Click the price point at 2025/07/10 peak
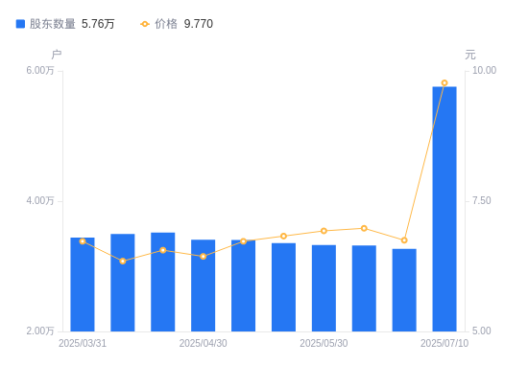Viewport: 528px width, 365px height. tap(444, 83)
